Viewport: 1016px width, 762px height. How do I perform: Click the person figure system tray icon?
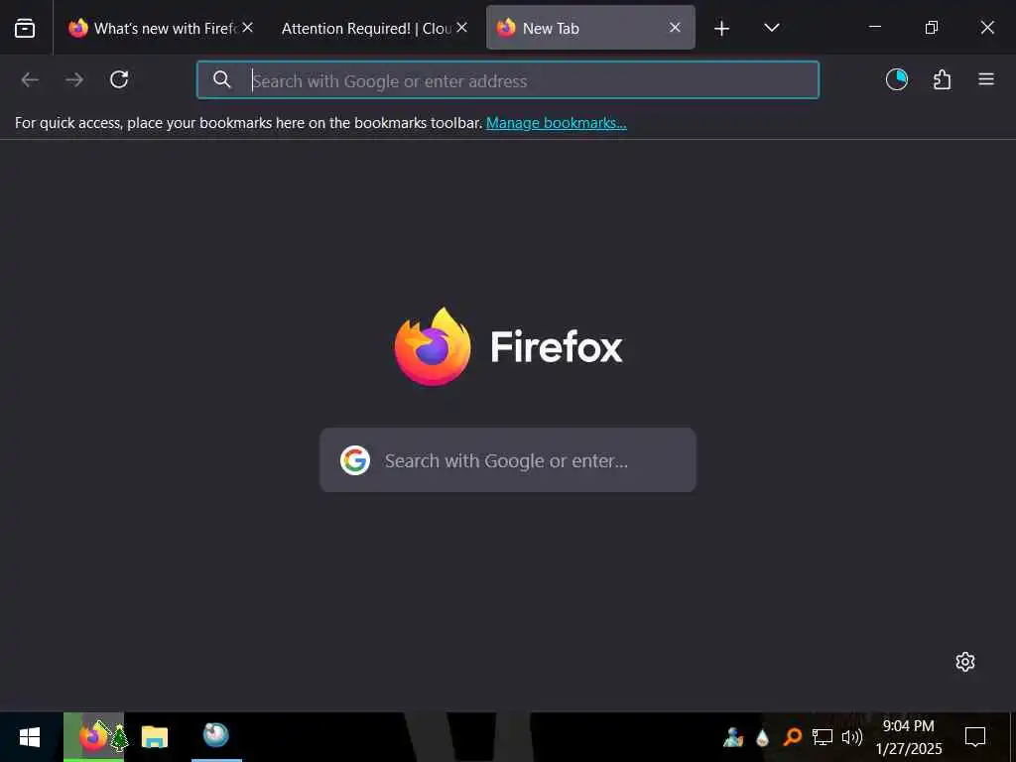click(x=733, y=737)
